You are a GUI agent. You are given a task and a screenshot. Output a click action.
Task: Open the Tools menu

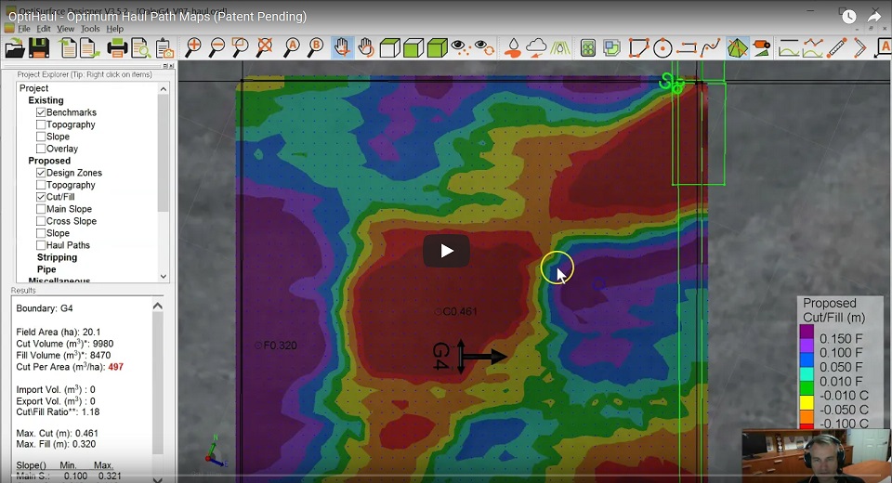tap(90, 29)
